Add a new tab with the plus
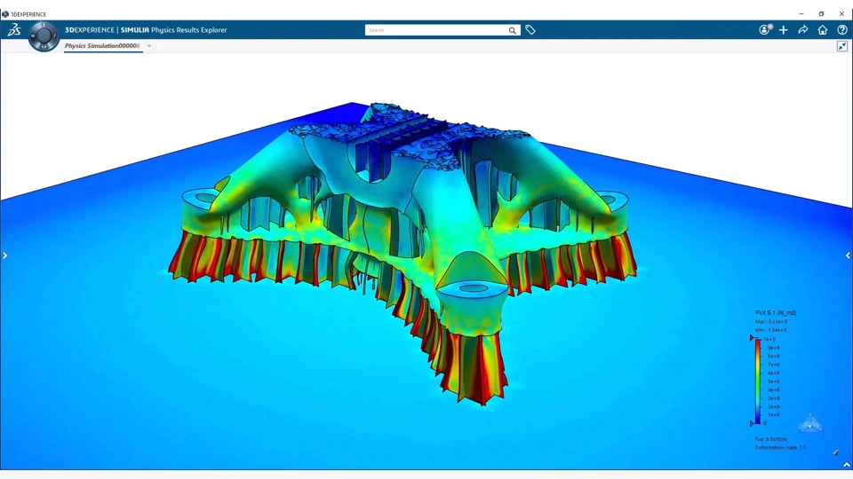The height and width of the screenshot is (479, 853). [x=149, y=45]
